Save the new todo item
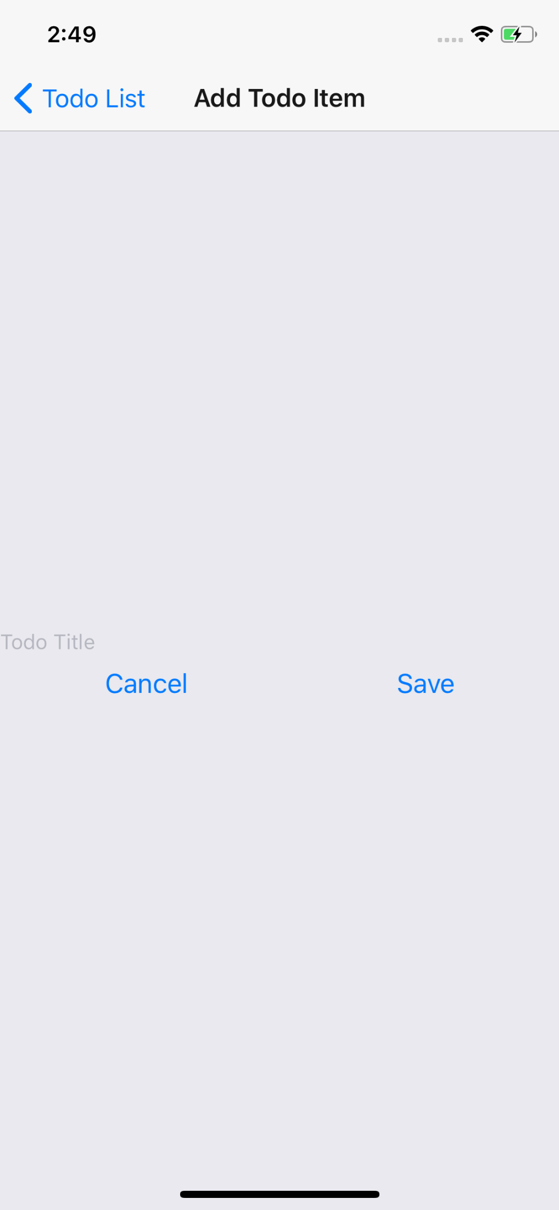559x1210 pixels. click(426, 684)
